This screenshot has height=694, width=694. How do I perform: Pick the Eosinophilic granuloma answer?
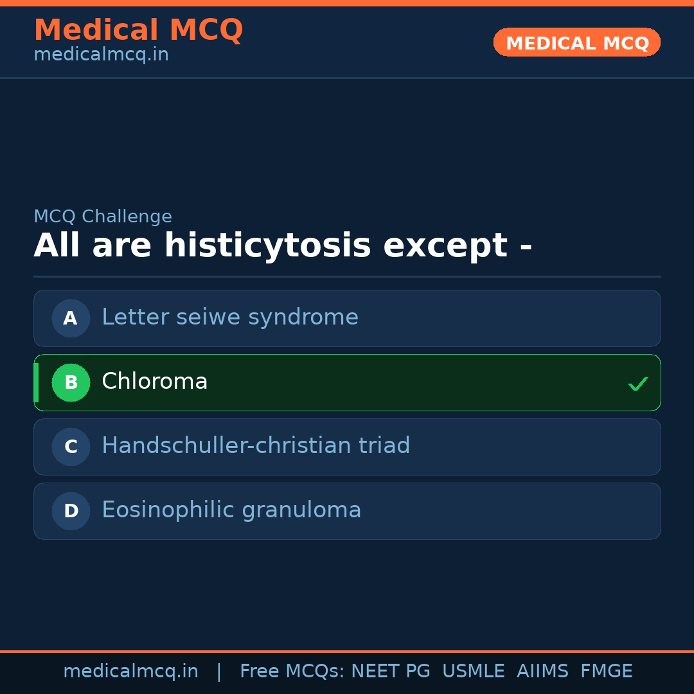[x=231, y=510]
